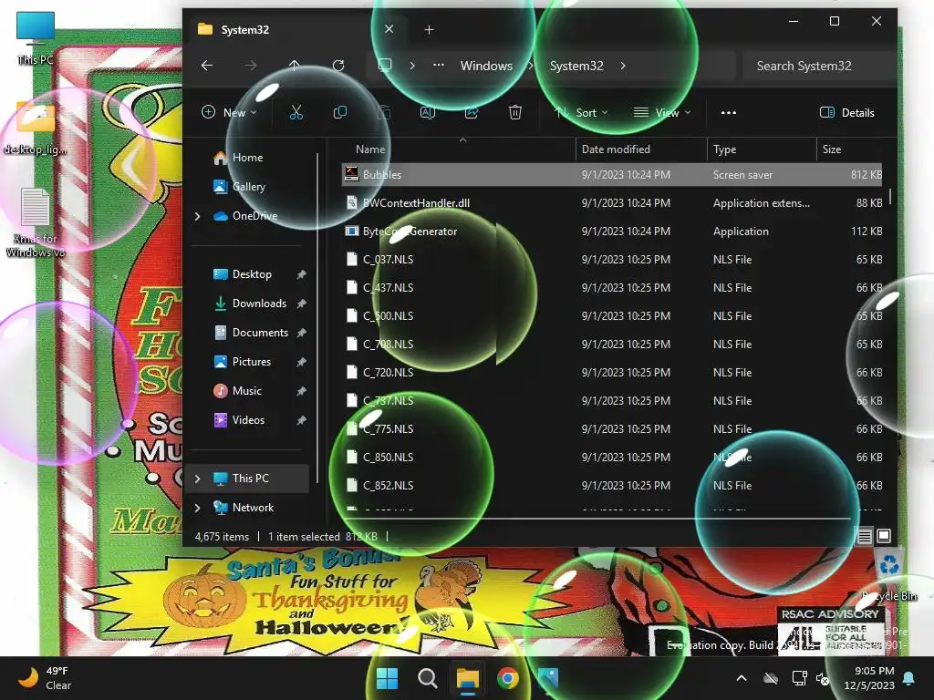Select the Bubbles screen saver file
This screenshot has height=700, width=934.
pos(612,175)
